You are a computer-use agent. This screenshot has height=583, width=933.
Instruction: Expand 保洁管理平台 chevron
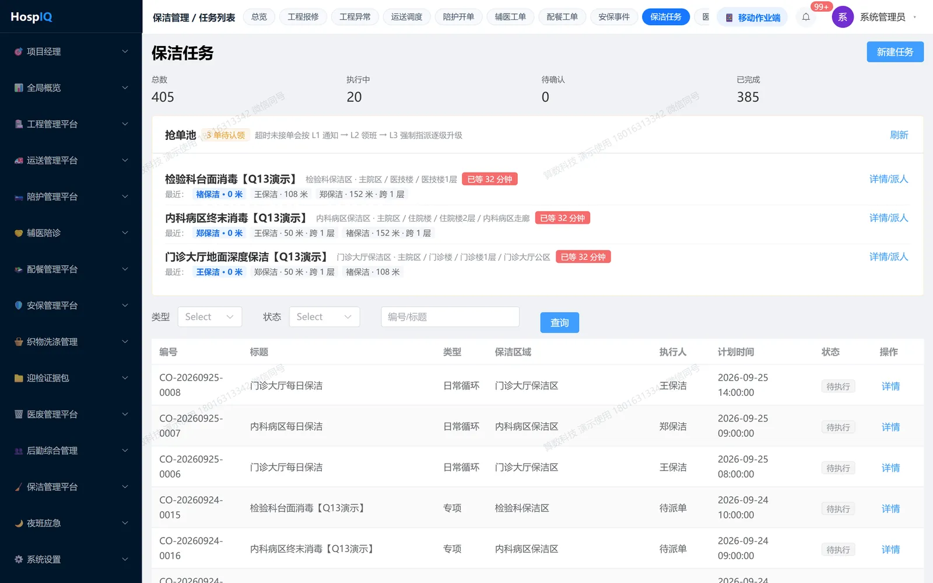(x=125, y=486)
